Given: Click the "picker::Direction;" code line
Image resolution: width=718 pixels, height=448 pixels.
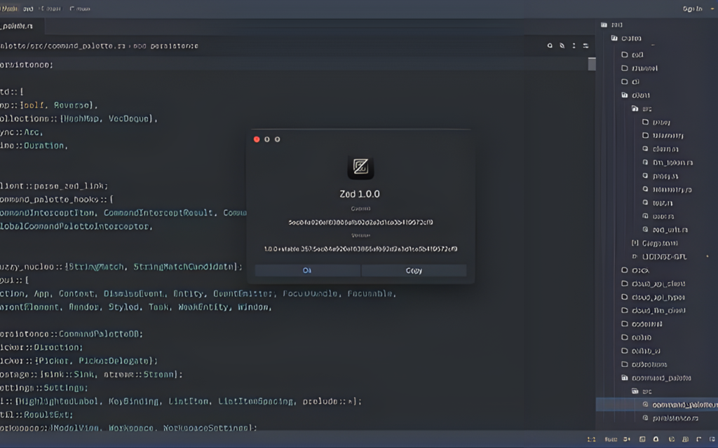Looking at the screenshot, I should click(41, 347).
